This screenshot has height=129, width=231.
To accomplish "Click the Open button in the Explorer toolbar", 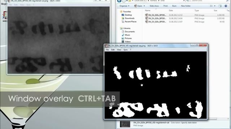I will click(138, 6).
